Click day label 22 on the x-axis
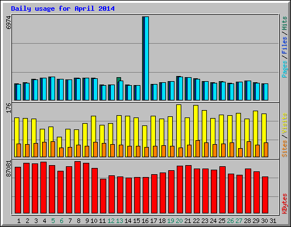This screenshot has height=227, width=291. pyautogui.click(x=196, y=221)
